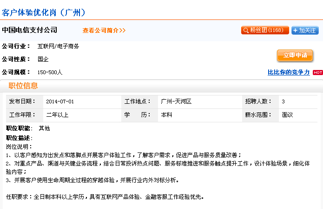The height and width of the screenshot is (209, 323).
Task: Click the experience value 二年以上
Action: click(x=57, y=115)
